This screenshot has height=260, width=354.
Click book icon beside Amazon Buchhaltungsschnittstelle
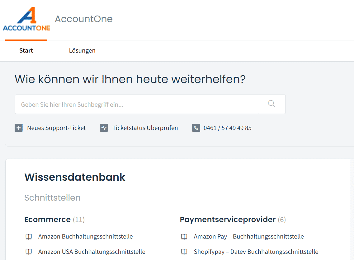pos(29,237)
